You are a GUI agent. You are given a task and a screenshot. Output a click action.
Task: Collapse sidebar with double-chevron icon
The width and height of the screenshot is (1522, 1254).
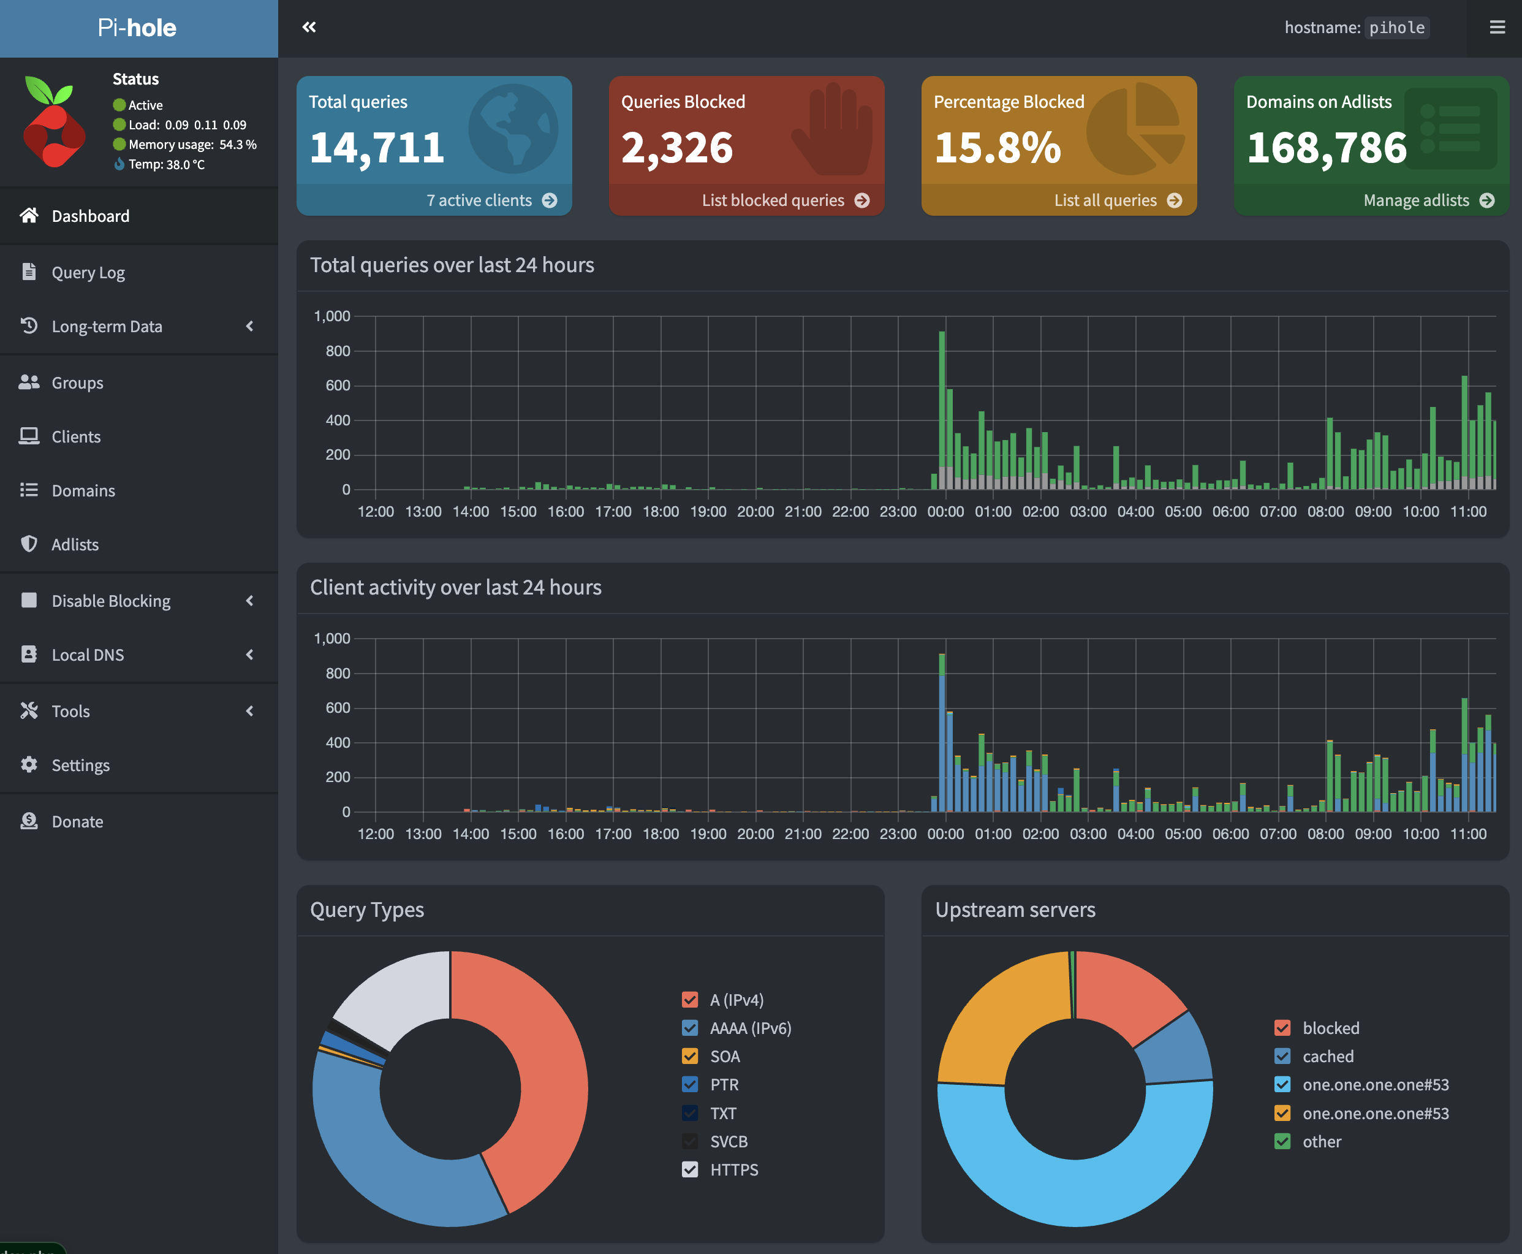coord(309,28)
